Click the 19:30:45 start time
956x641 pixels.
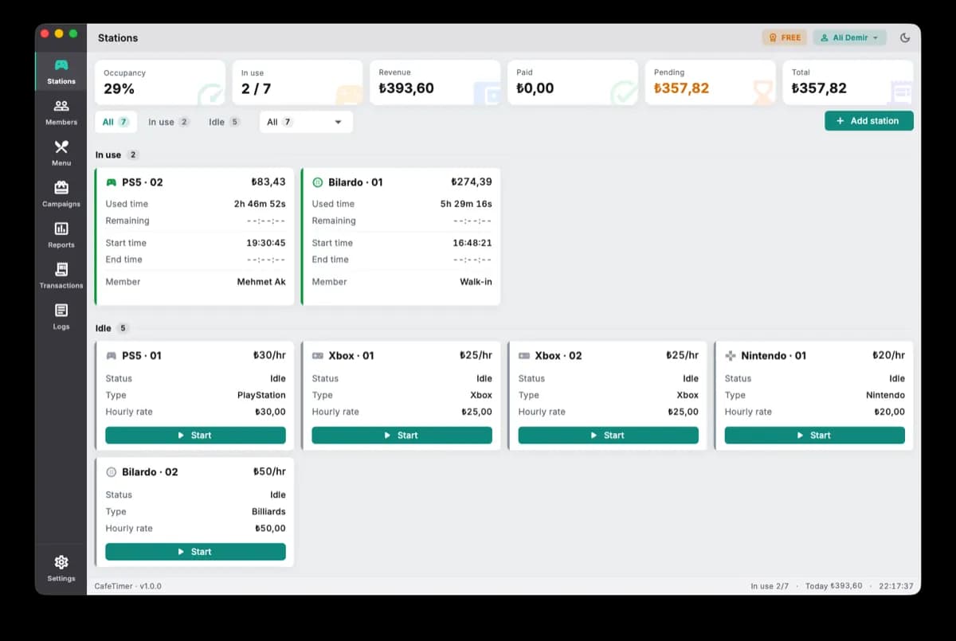click(x=266, y=243)
